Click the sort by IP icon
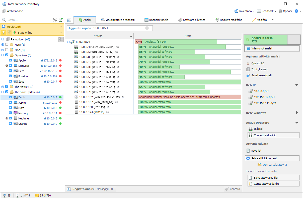Viewport: 303px width, 199px height. (x=55, y=20)
